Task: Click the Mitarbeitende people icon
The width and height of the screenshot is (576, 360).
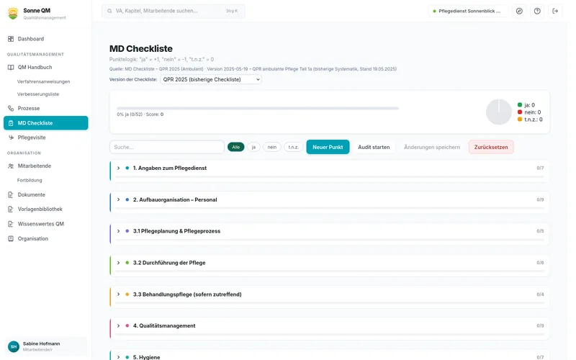Action: click(x=11, y=166)
